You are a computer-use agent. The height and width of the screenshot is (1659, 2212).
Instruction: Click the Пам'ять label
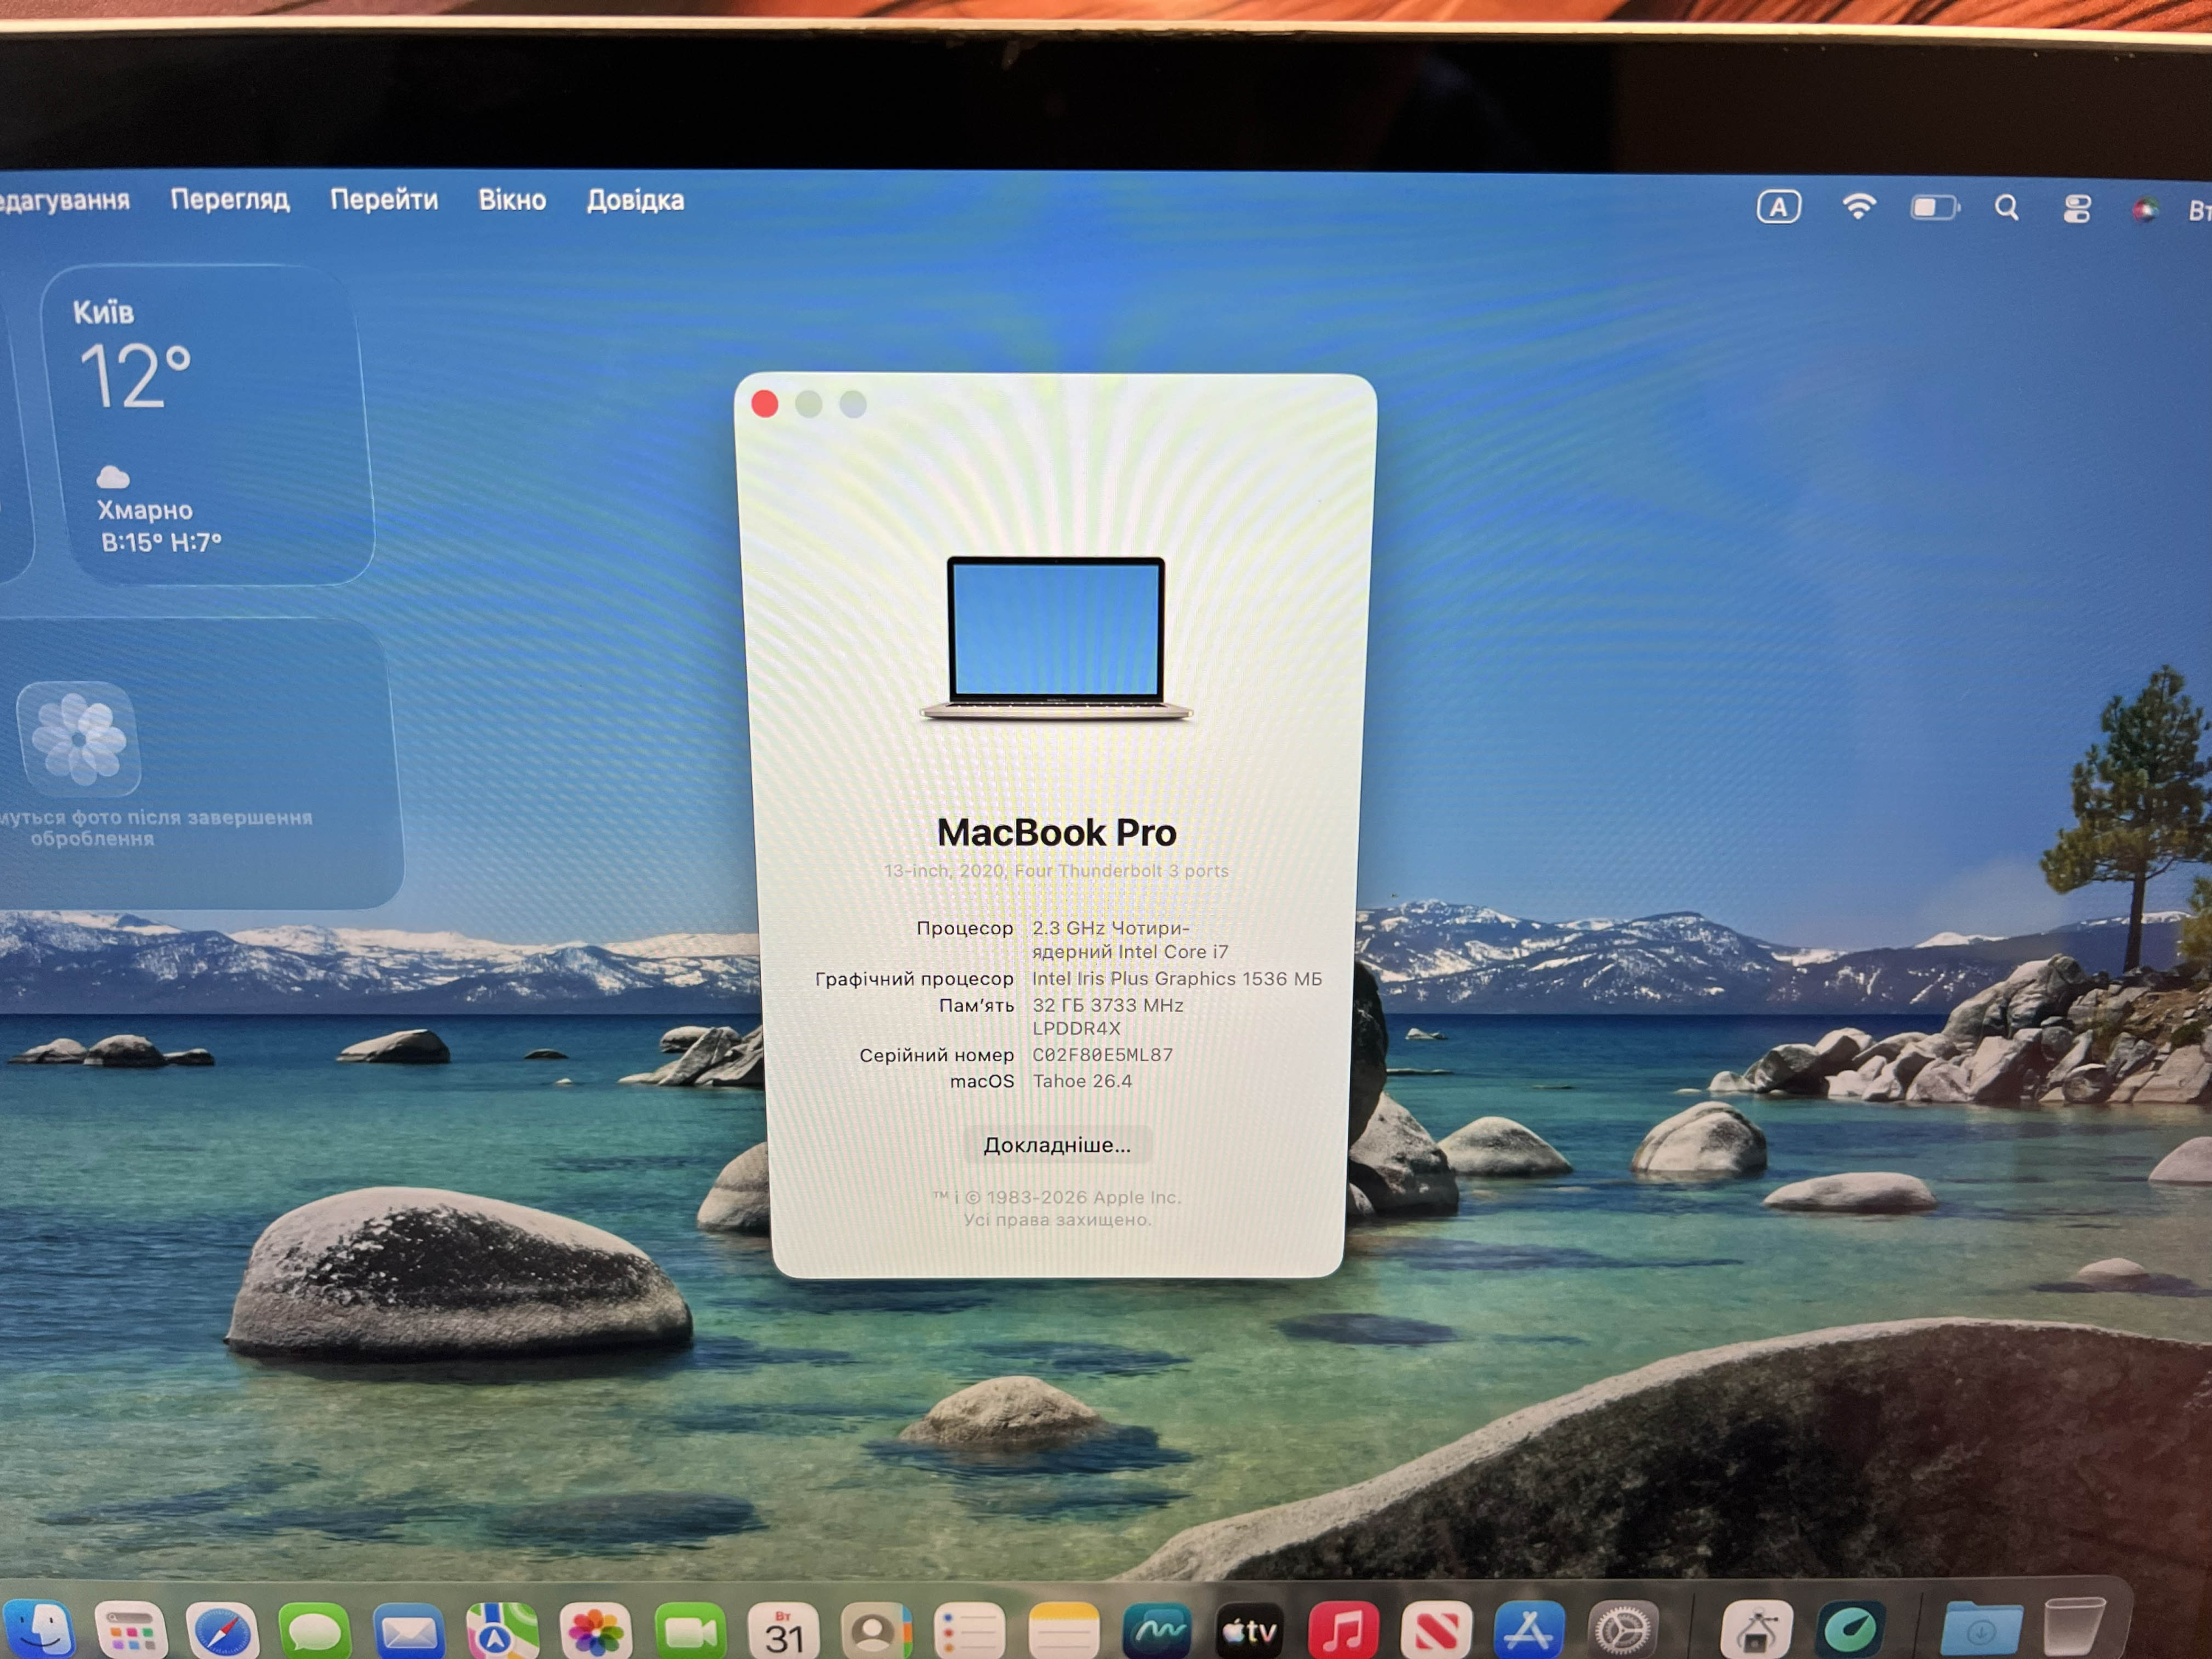point(976,1005)
